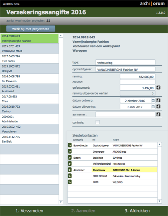
Task: Click the opdrachtgever input field
Action: tap(125, 69)
